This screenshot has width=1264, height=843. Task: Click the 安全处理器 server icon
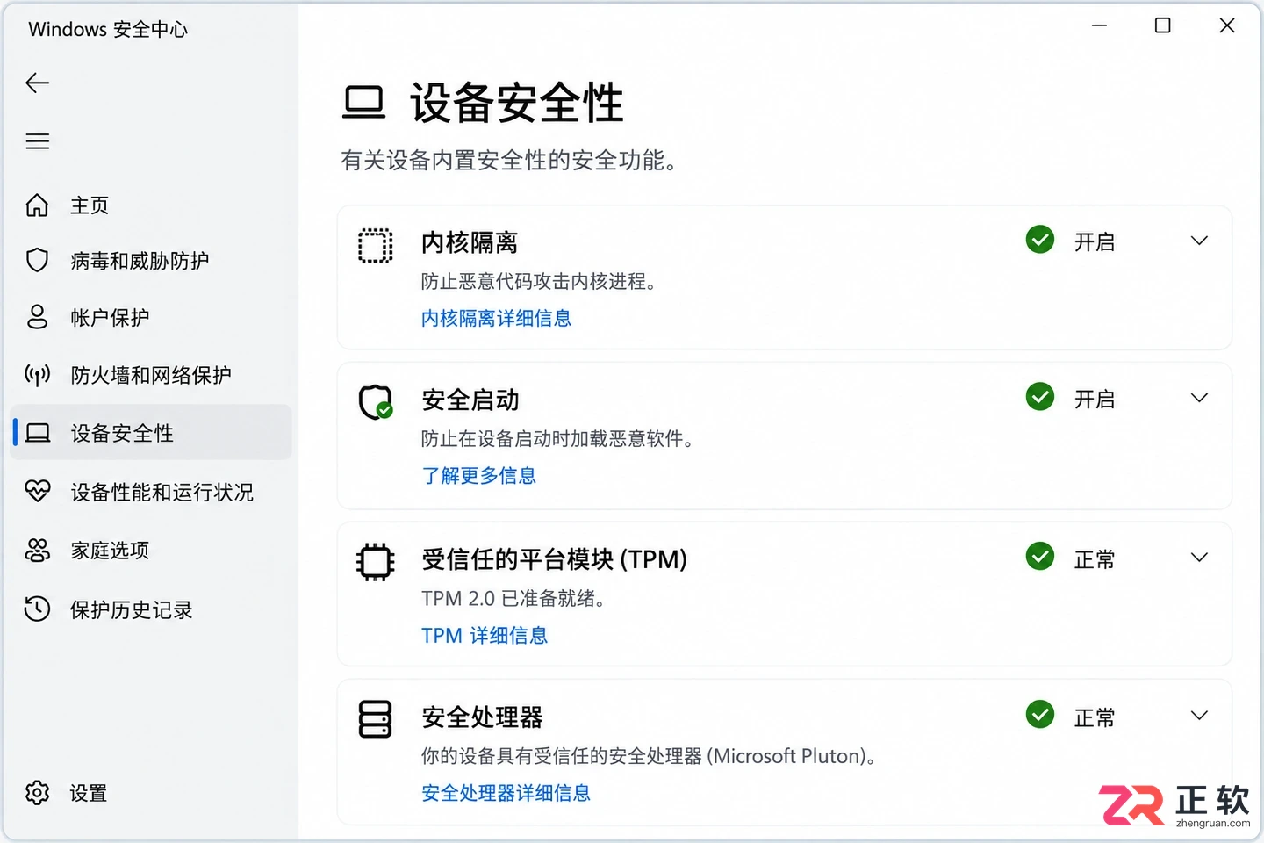point(376,719)
